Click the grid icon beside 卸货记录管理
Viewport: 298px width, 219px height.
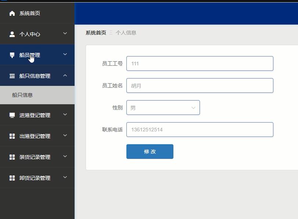(12, 178)
